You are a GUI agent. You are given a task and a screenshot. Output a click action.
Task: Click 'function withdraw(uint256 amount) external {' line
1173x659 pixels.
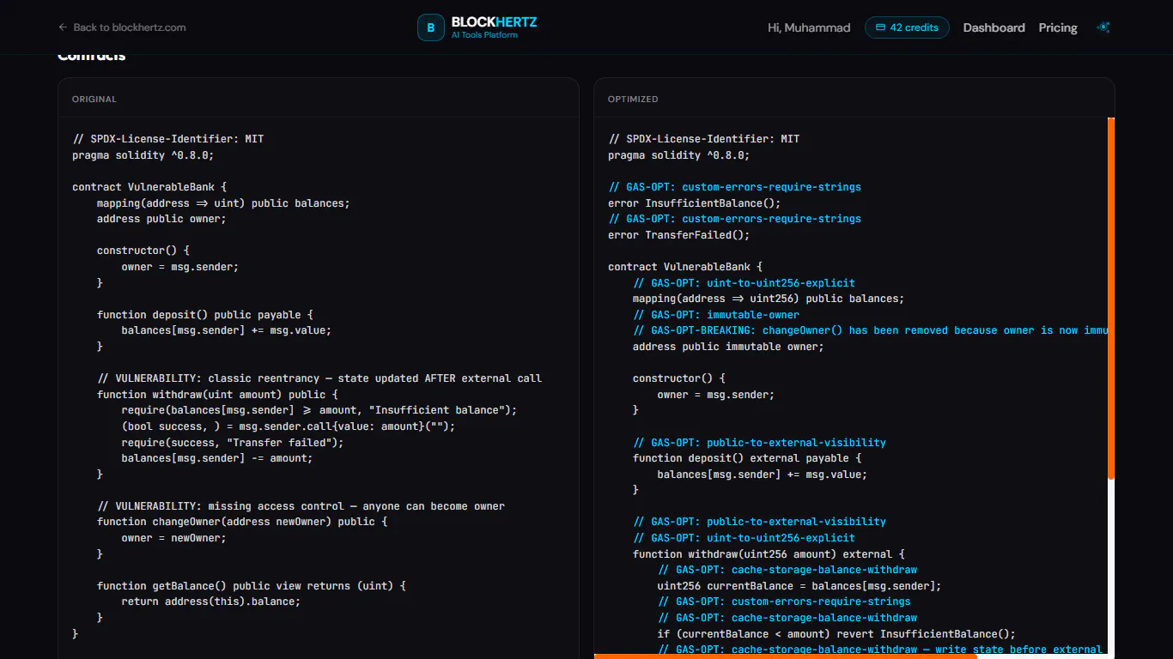click(769, 554)
